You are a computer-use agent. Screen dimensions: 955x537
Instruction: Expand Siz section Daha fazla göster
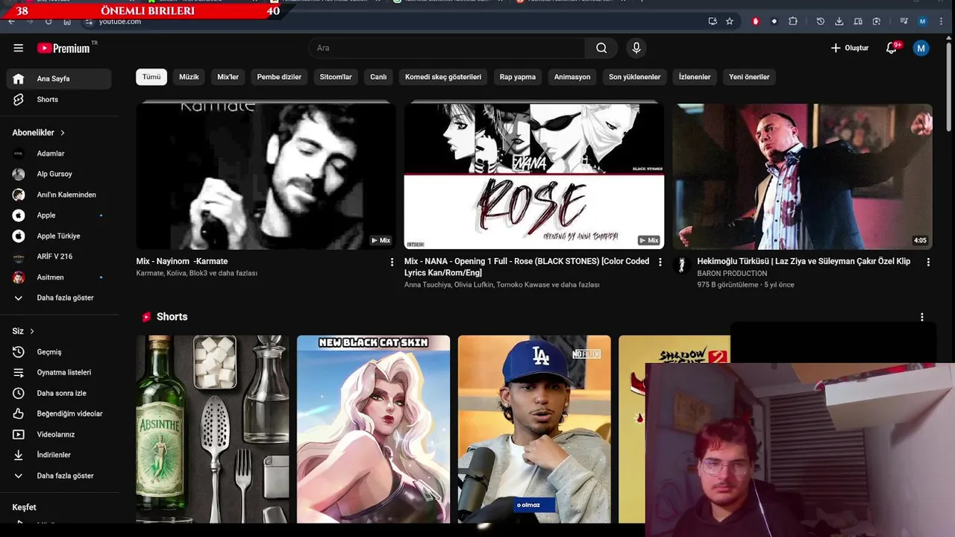[59, 476]
